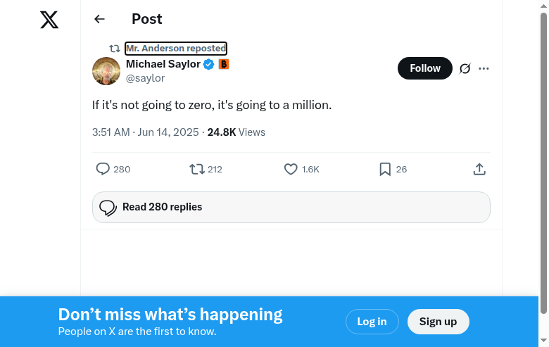Bookmark the post
This screenshot has width=549, height=347.
(385, 169)
